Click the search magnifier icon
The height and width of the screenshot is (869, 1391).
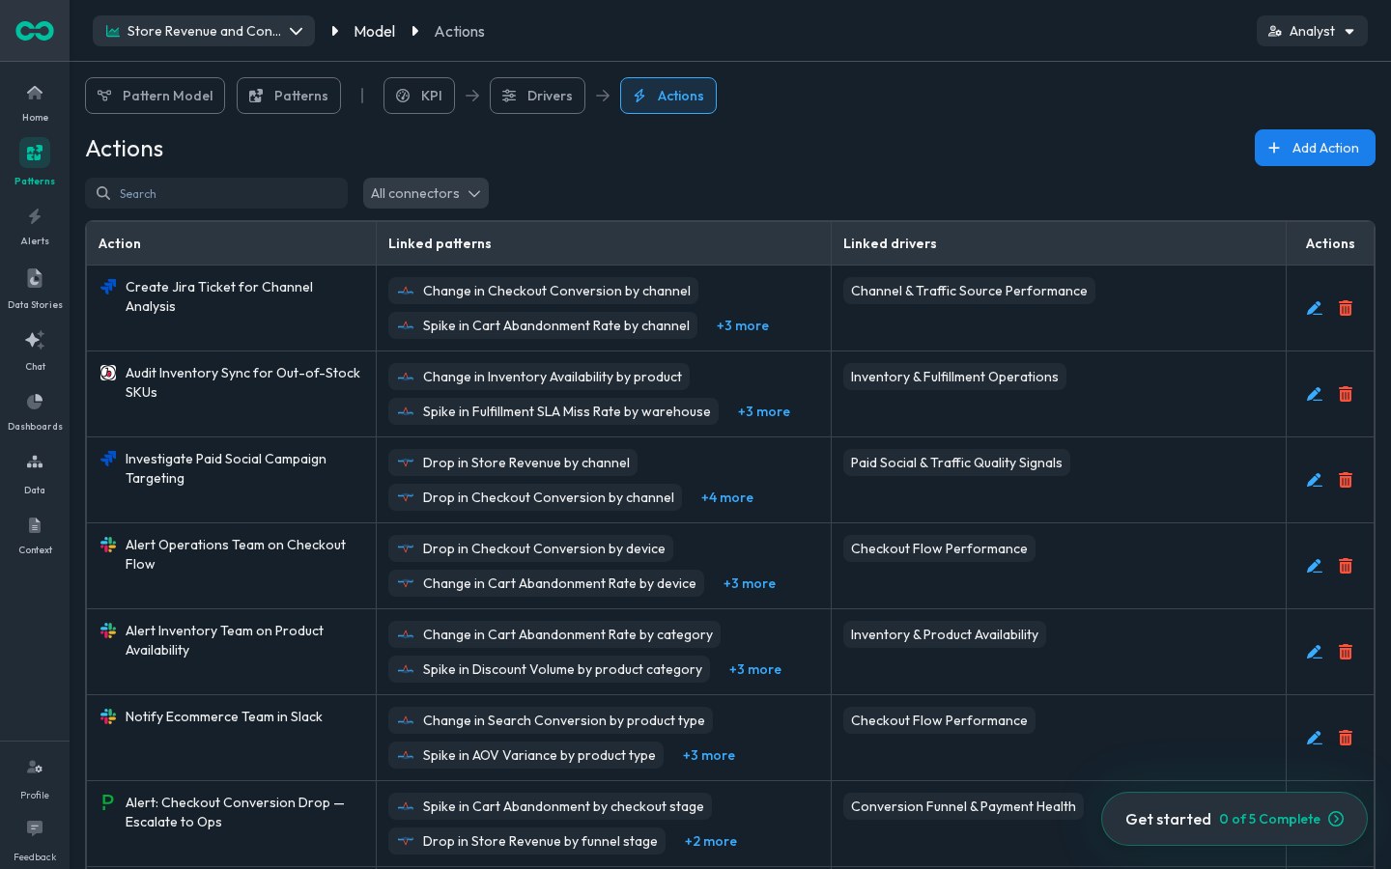click(103, 193)
